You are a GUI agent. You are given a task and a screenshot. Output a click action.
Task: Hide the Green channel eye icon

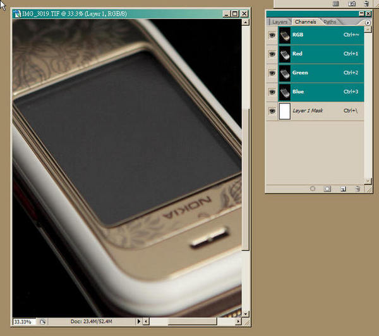272,73
